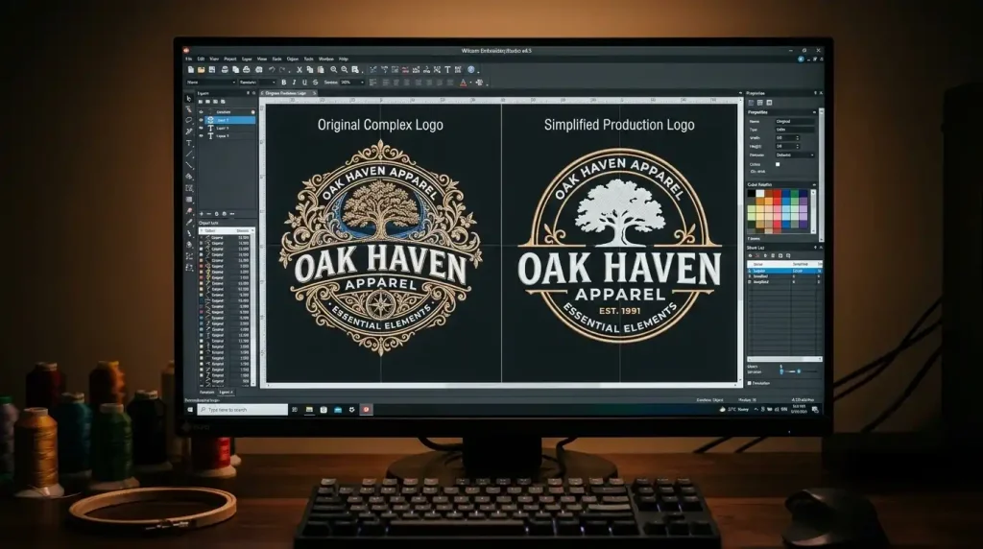Select the arrow selection tool
The height and width of the screenshot is (549, 983).
click(189, 98)
